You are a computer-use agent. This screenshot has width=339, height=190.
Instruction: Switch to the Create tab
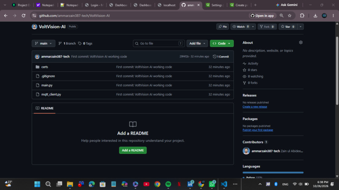tap(239, 5)
